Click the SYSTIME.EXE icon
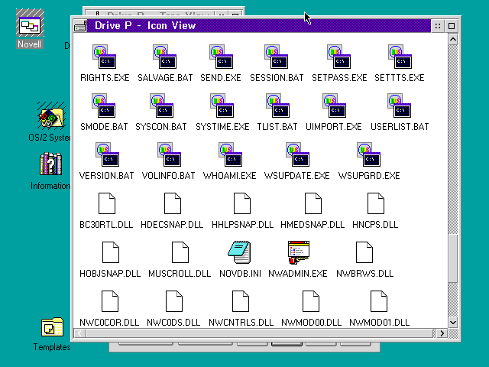 click(x=222, y=106)
